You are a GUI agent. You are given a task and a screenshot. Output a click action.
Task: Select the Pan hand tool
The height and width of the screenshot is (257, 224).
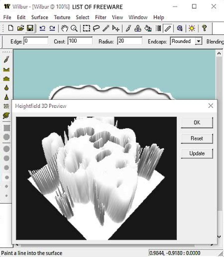[64, 28]
